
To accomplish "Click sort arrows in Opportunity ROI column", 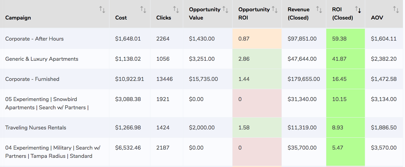I will [275, 10].
